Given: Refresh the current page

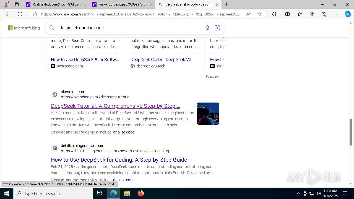Looking at the screenshot, I should click(x=20, y=14).
